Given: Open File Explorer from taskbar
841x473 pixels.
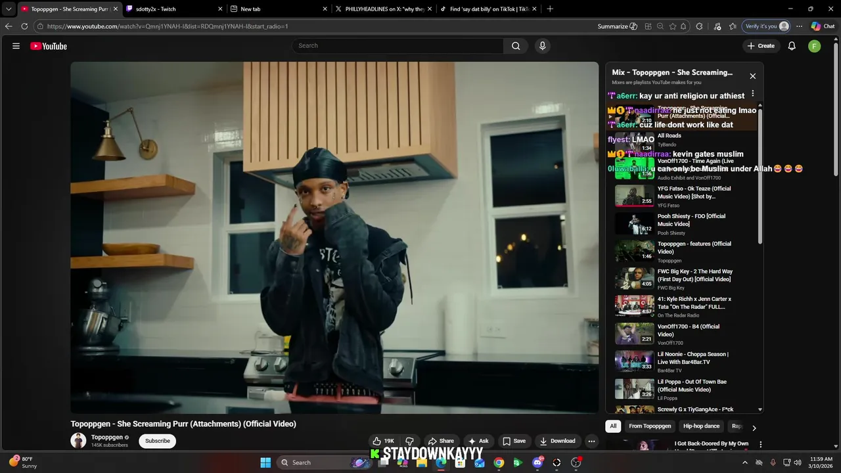Looking at the screenshot, I should pyautogui.click(x=422, y=462).
